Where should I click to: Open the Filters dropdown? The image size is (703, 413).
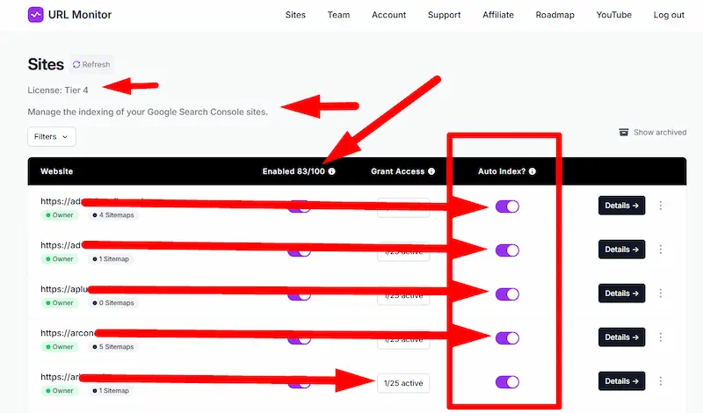[52, 137]
